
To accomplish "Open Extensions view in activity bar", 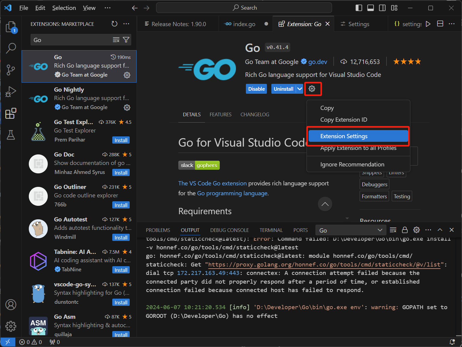I will coord(11,113).
